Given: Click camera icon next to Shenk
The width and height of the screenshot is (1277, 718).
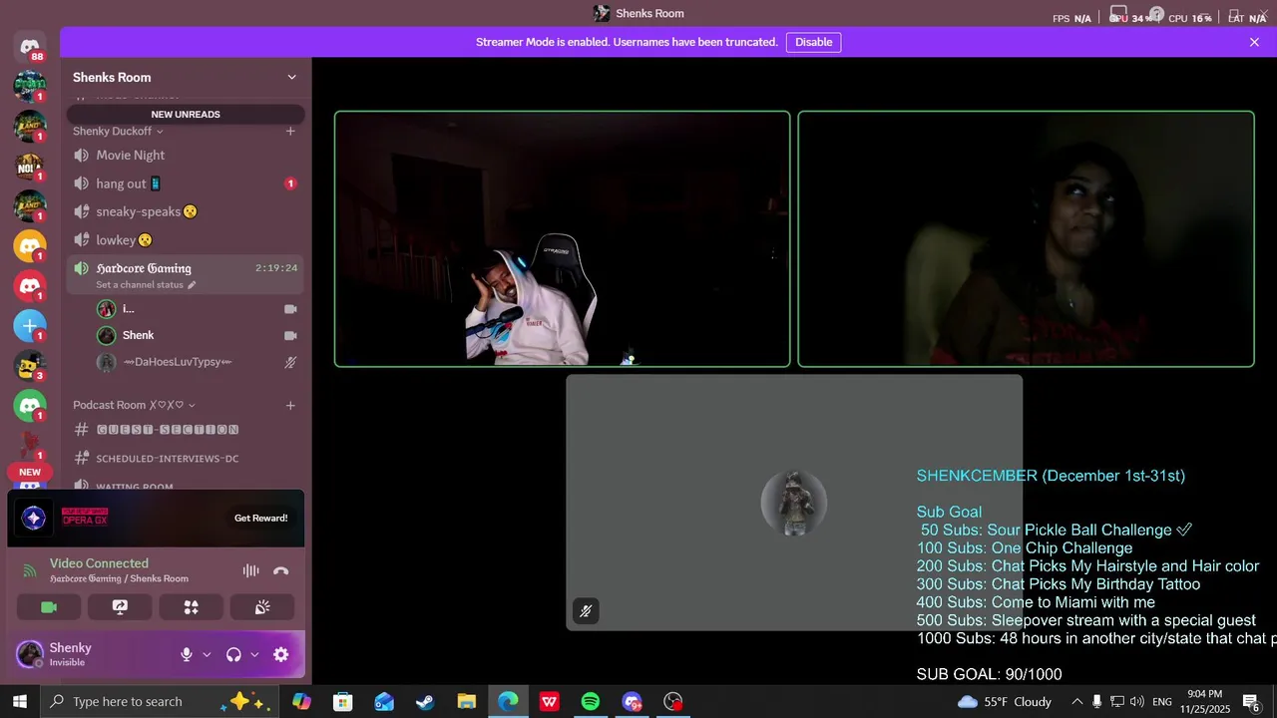Looking at the screenshot, I should point(290,336).
